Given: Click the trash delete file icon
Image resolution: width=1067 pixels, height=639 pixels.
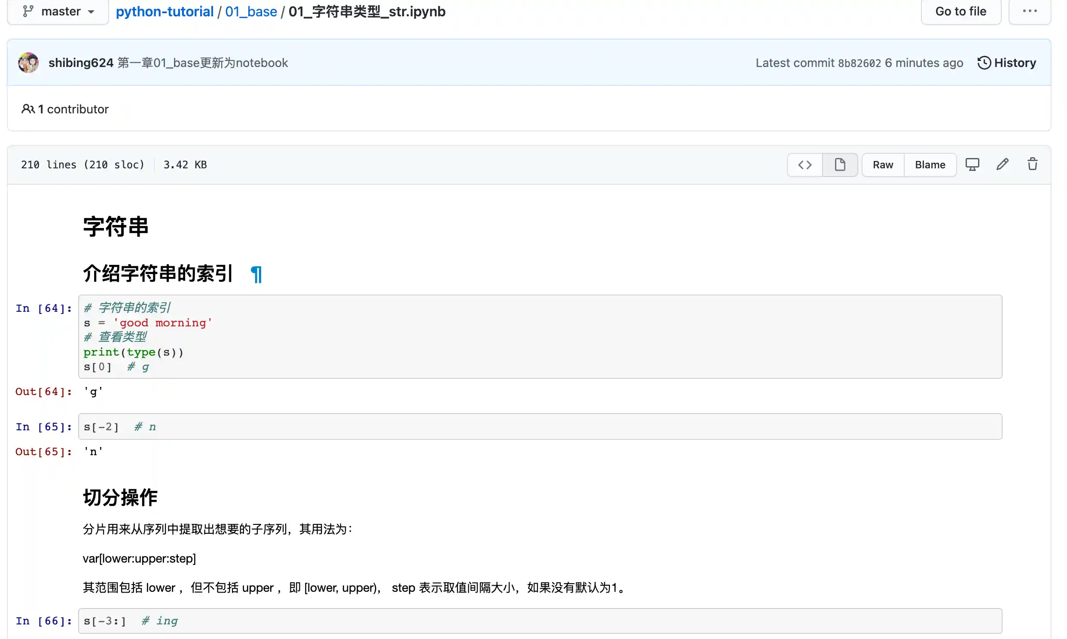Looking at the screenshot, I should [x=1032, y=164].
